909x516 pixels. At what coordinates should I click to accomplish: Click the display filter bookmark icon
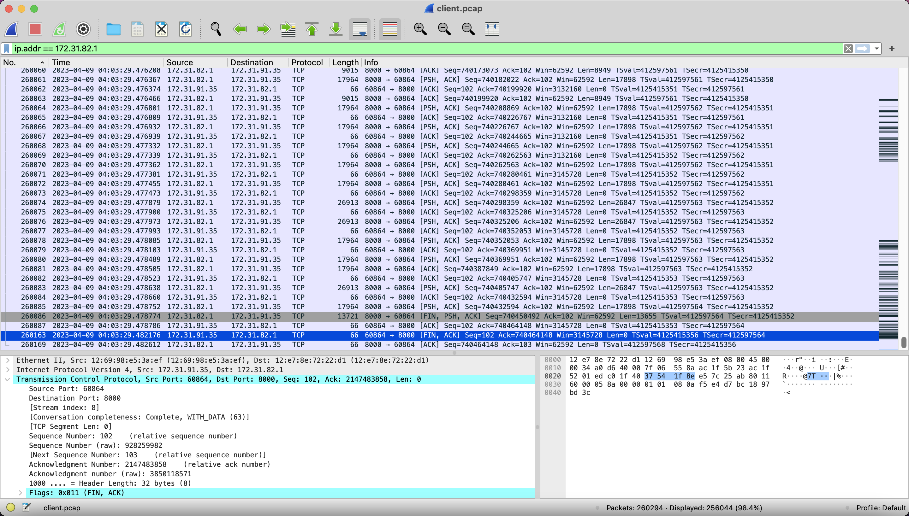click(x=6, y=49)
